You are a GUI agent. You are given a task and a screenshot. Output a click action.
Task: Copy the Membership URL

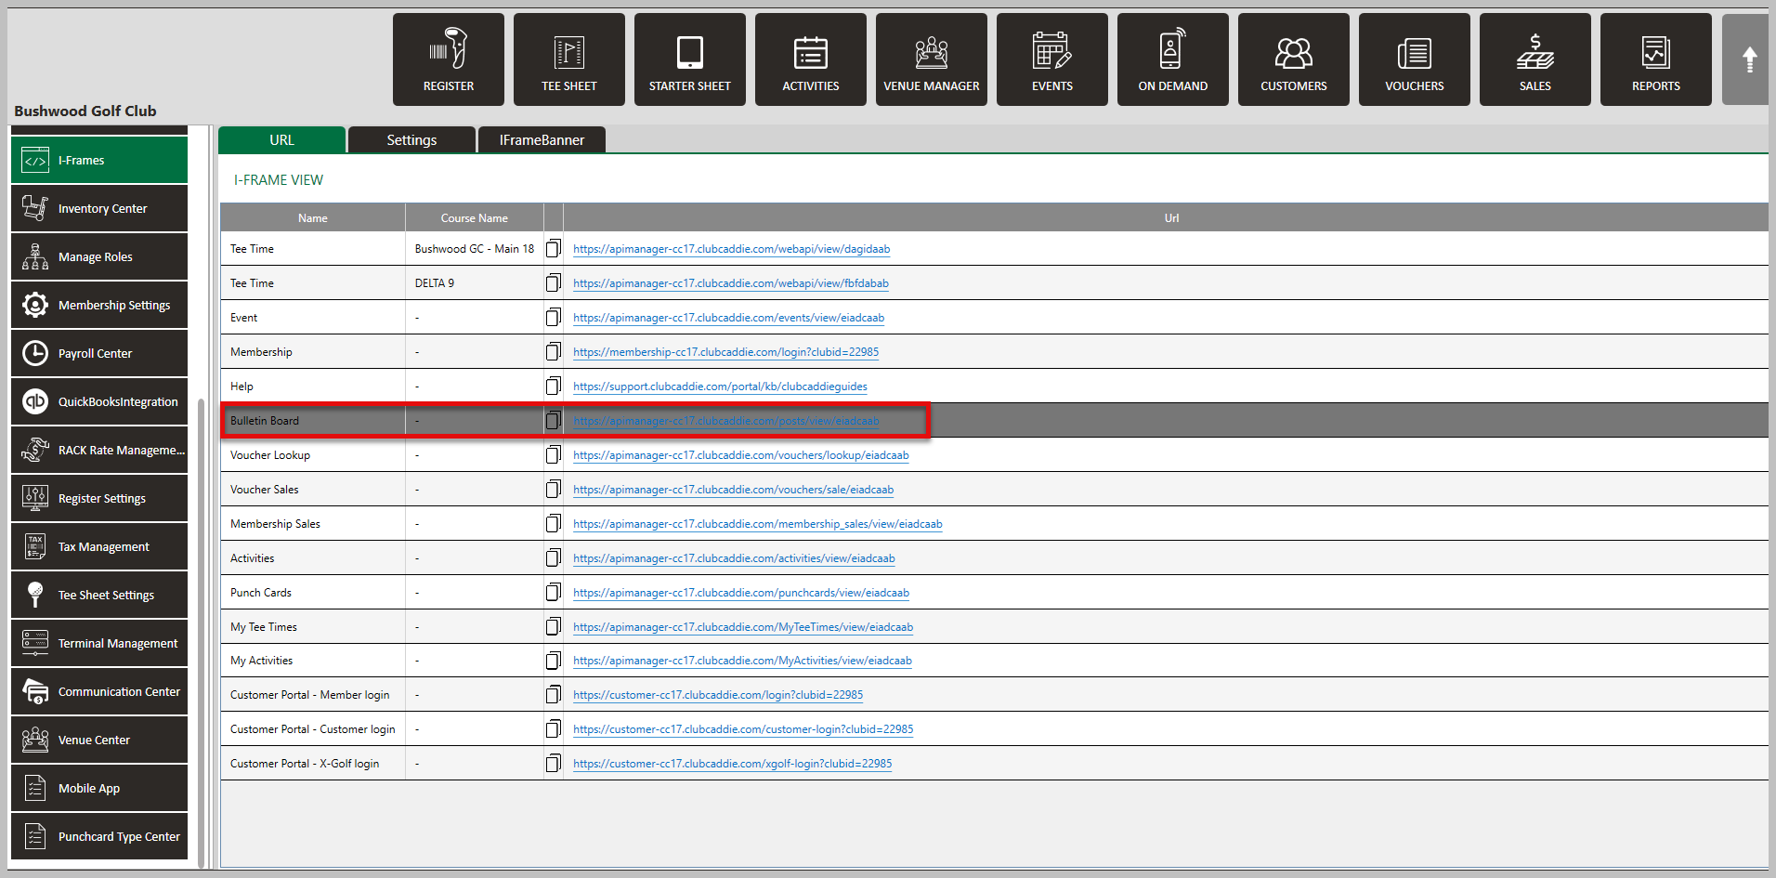tap(553, 351)
